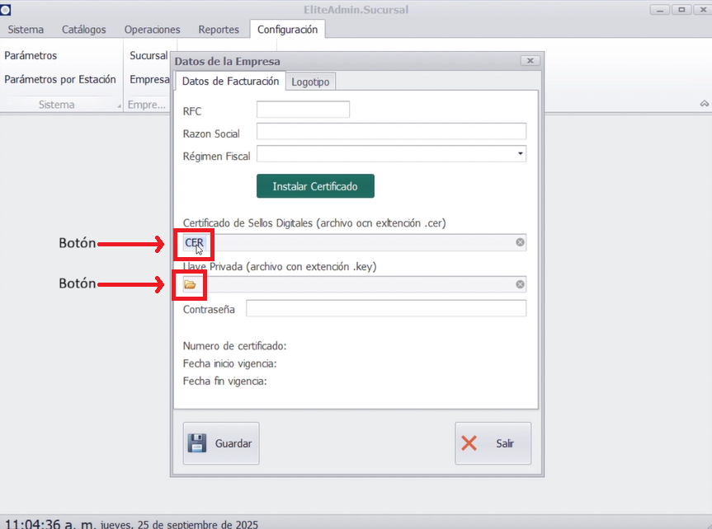This screenshot has width=712, height=529.
Task: Open the Reportes ribbon tab
Action: tap(219, 30)
